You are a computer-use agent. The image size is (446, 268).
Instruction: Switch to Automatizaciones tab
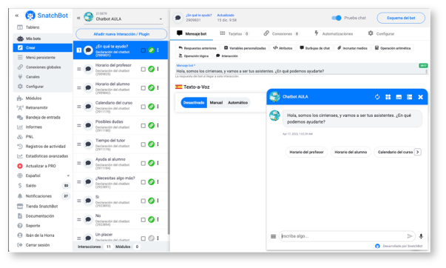click(334, 33)
